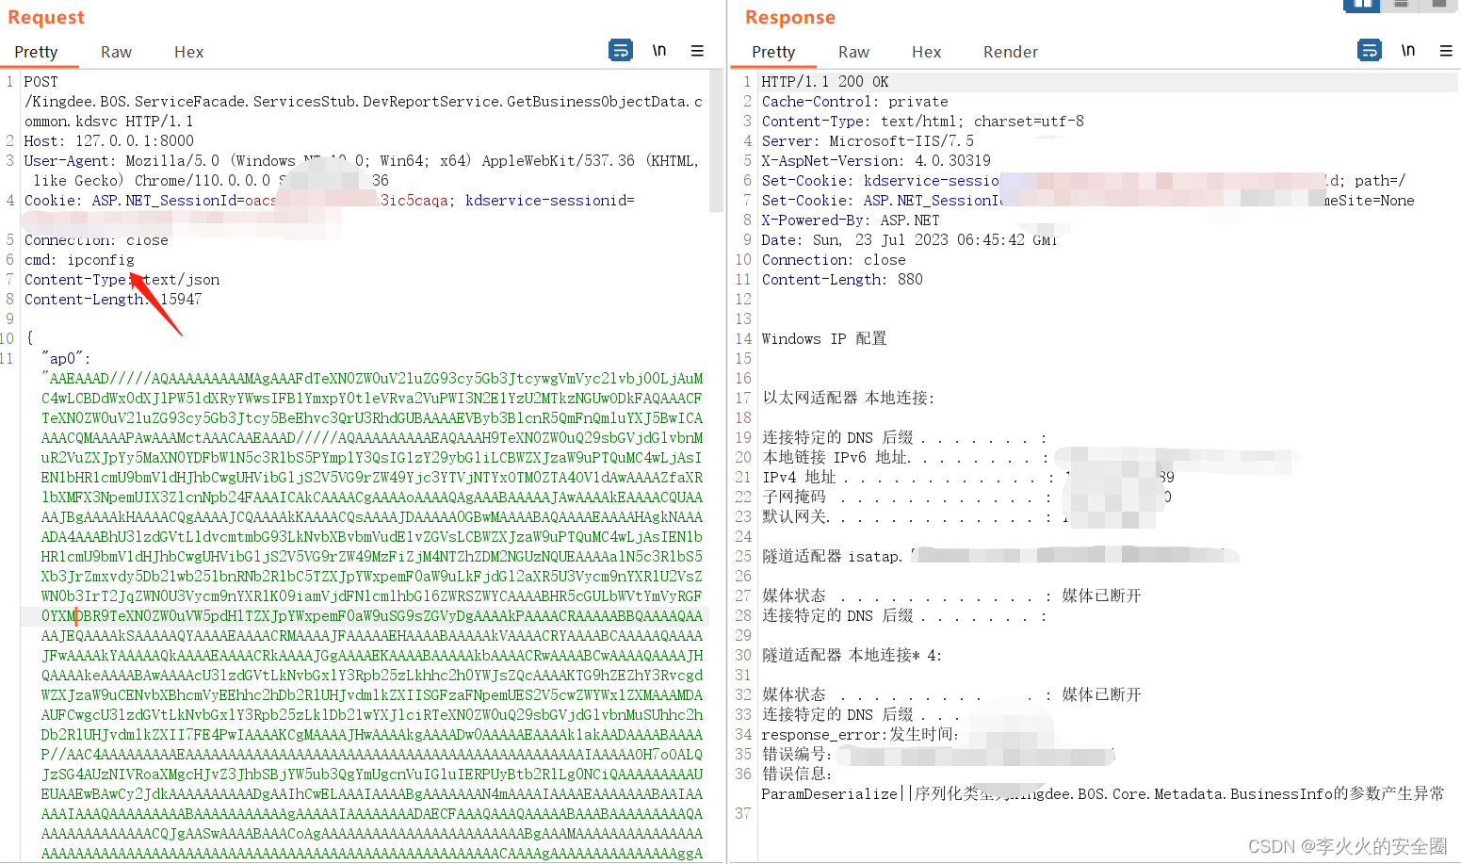Click the ParamDeserialize error message line
1461x864 pixels.
tap(1102, 794)
